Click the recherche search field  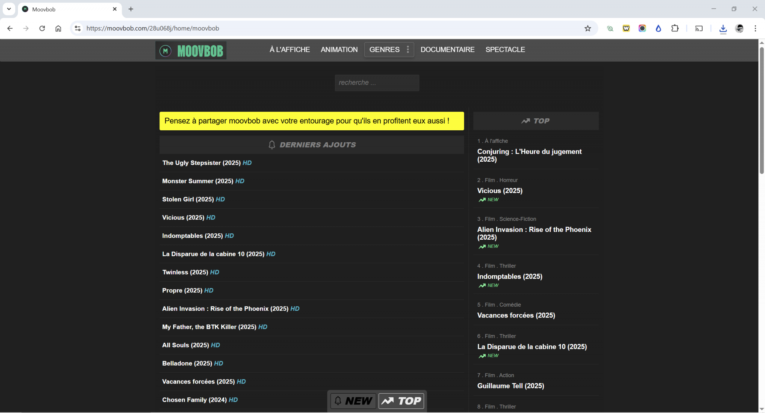(377, 83)
